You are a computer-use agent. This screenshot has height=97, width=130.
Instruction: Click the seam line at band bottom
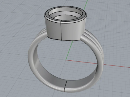click(x=66, y=86)
